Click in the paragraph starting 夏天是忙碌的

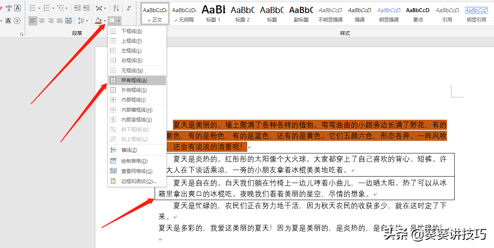click(x=302, y=211)
